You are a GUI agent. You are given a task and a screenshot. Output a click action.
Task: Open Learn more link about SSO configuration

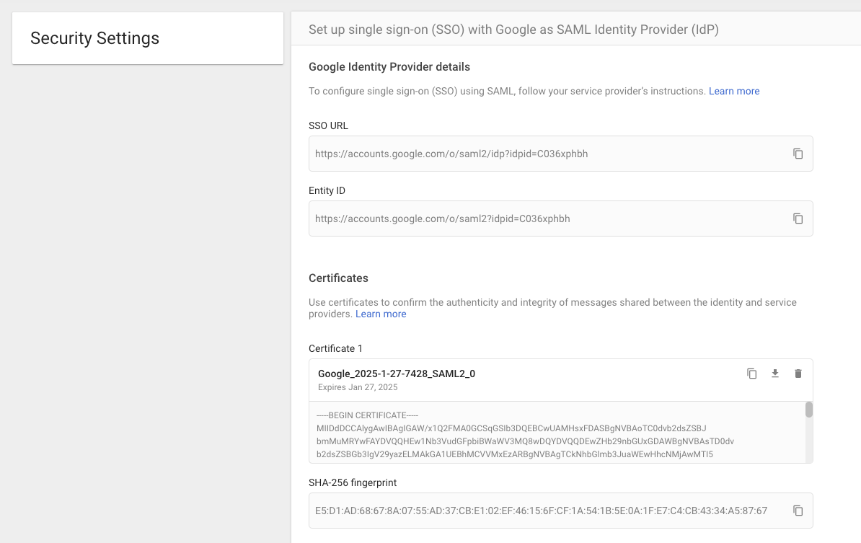734,91
